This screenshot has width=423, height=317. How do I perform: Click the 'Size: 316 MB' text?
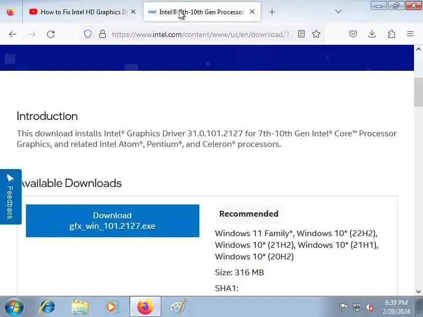(240, 273)
